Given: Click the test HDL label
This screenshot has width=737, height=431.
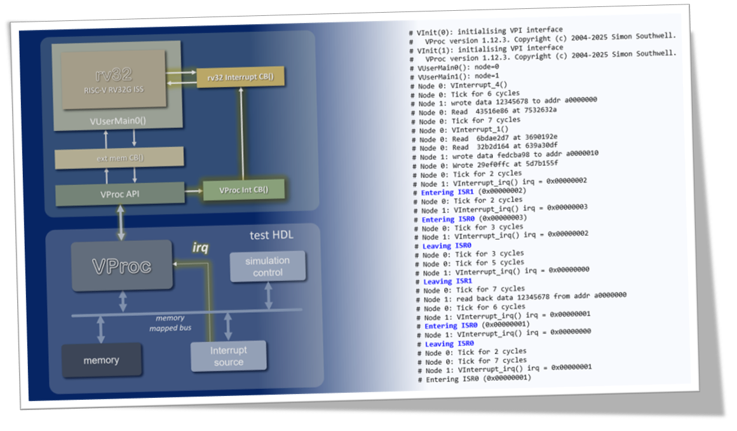Looking at the screenshot, I should pos(271,236).
